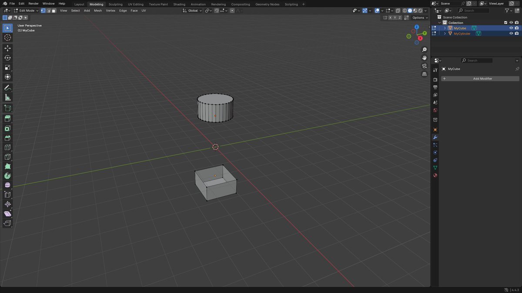
Task: Select the Edge Slide tool
Action: (7, 195)
